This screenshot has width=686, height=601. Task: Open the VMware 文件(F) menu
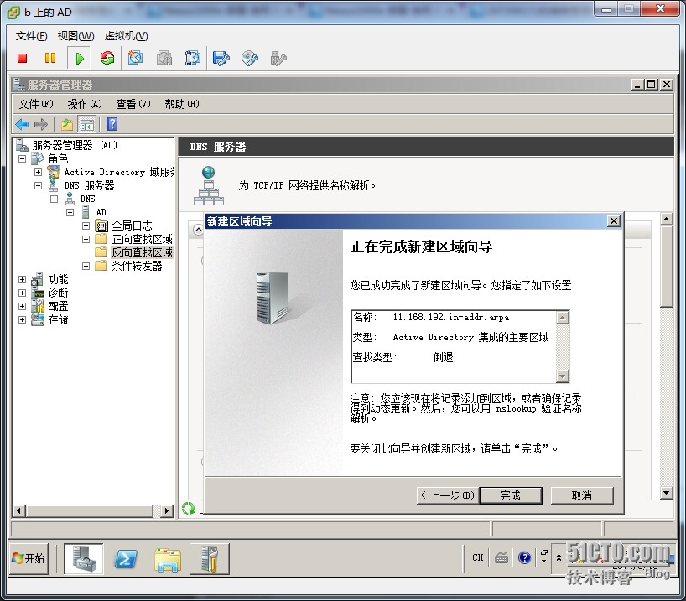pos(32,36)
